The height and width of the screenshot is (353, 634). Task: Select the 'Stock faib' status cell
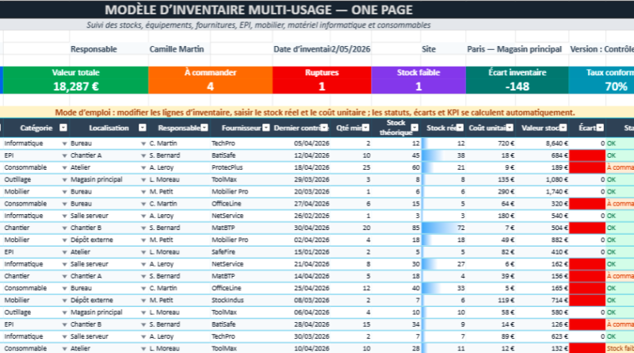620,348
